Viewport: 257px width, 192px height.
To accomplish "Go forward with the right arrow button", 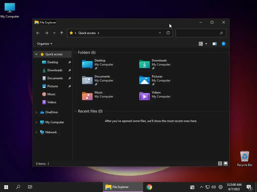I will click(x=47, y=33).
